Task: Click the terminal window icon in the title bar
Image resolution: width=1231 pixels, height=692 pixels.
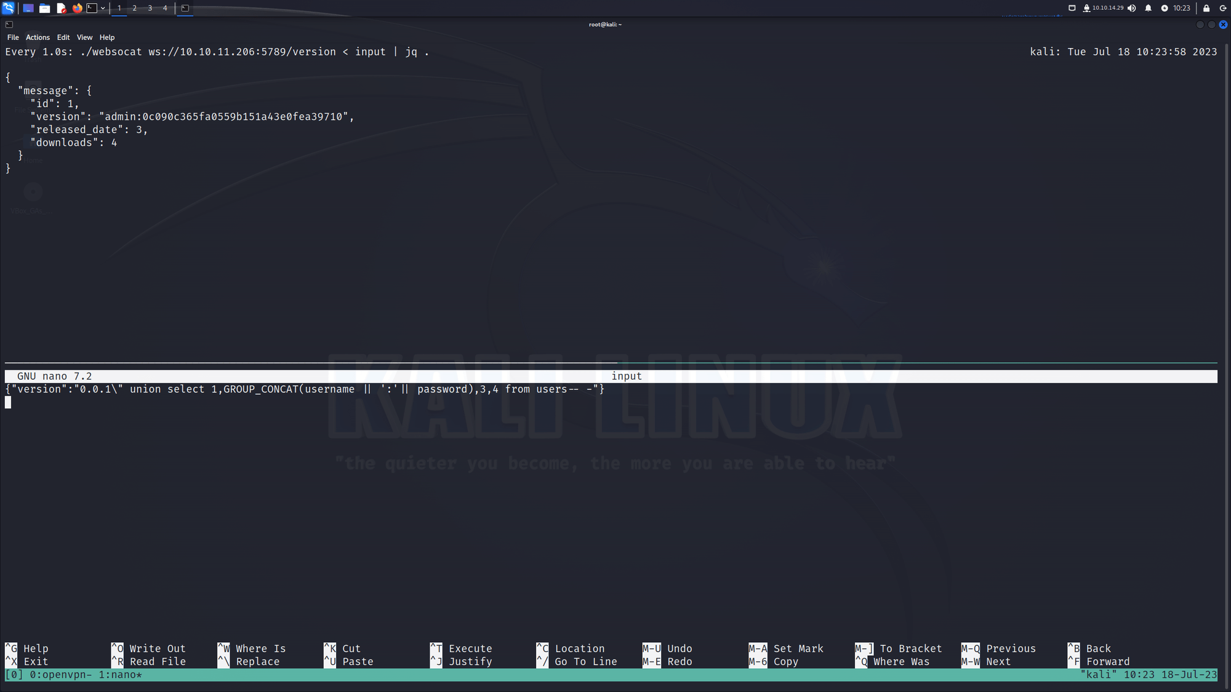Action: [x=9, y=25]
